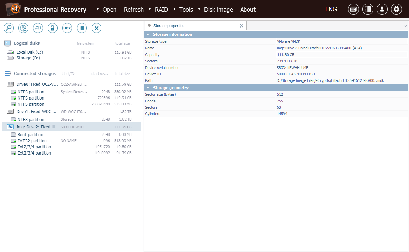Click the 'label/ID' column header
This screenshot has height=252, width=409.
pos(68,74)
